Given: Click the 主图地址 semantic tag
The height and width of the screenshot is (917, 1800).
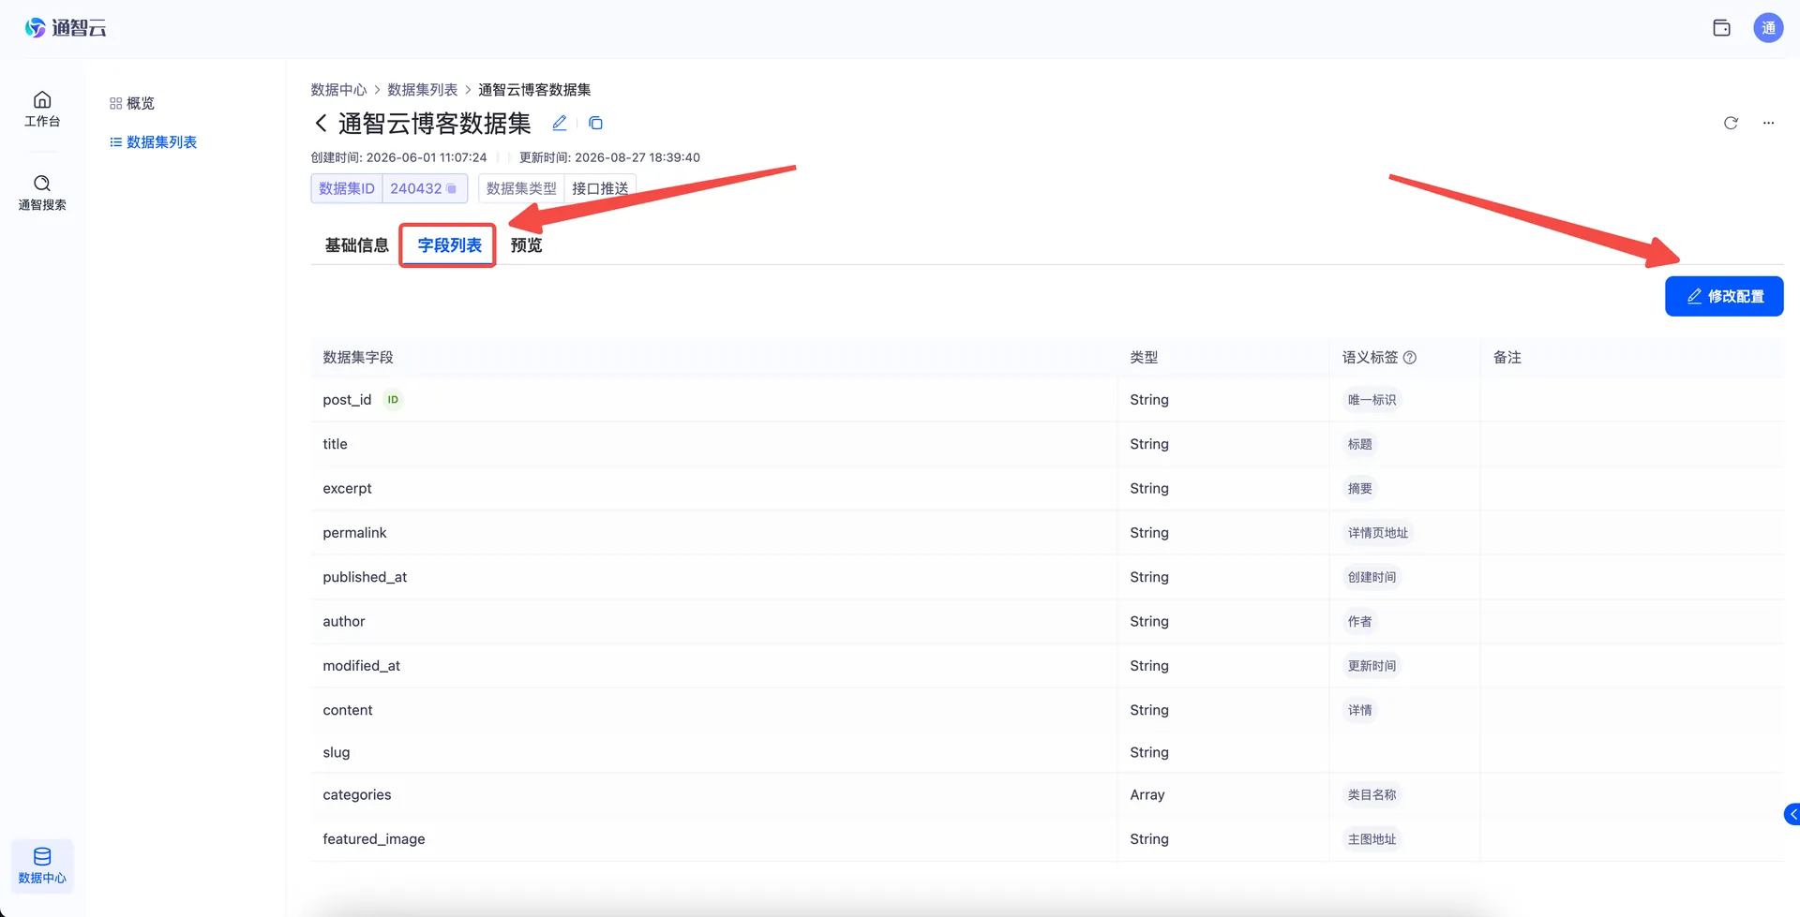Looking at the screenshot, I should tap(1372, 839).
